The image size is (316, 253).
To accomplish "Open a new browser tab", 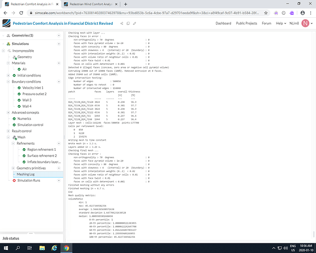I will click(125, 4).
